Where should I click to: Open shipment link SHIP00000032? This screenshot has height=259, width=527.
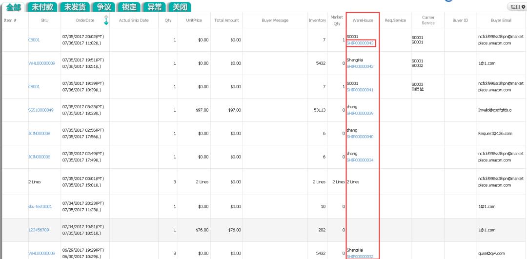point(360,257)
